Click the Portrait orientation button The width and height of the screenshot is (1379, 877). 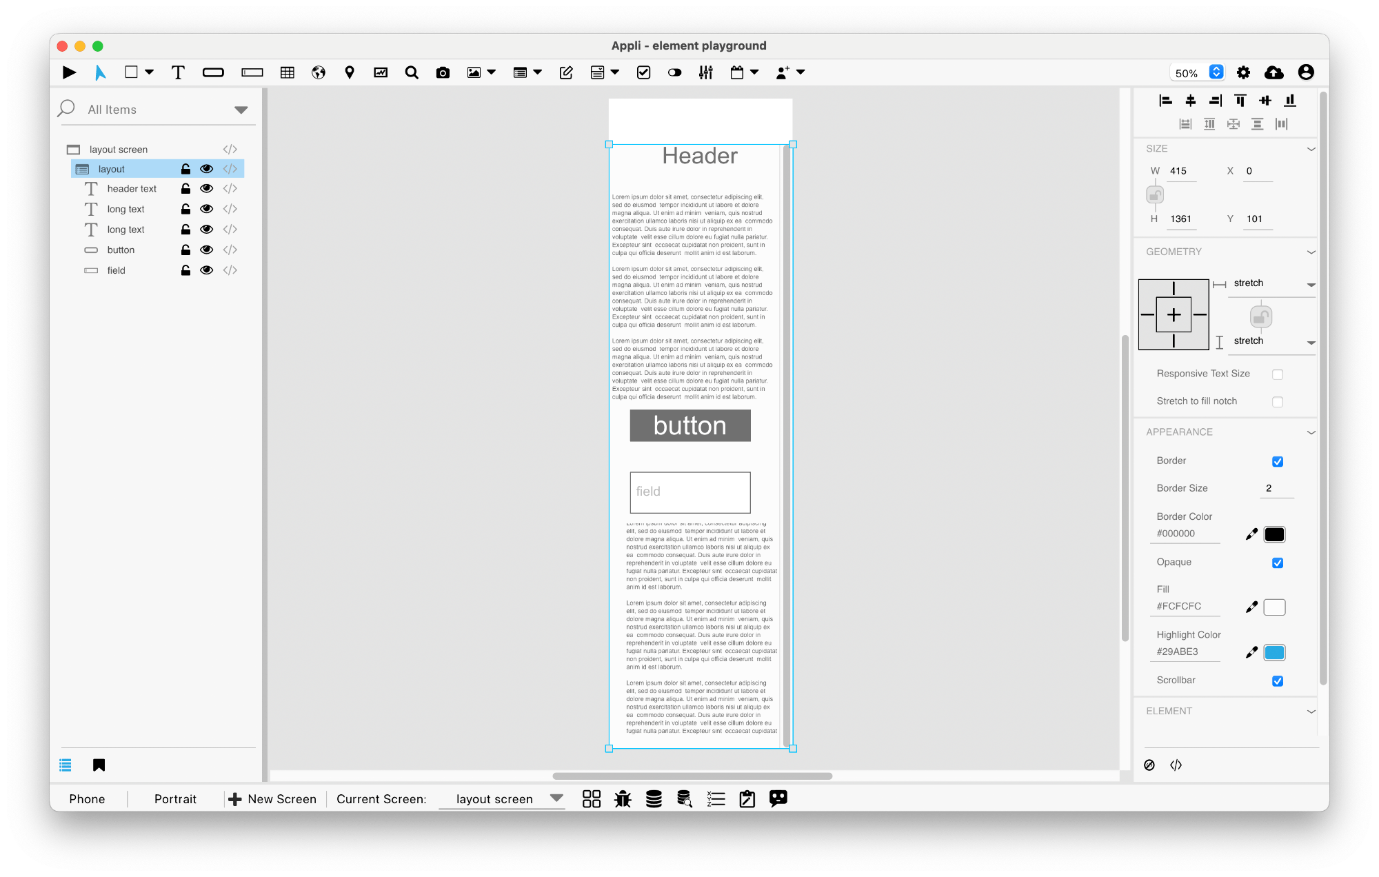pos(175,799)
